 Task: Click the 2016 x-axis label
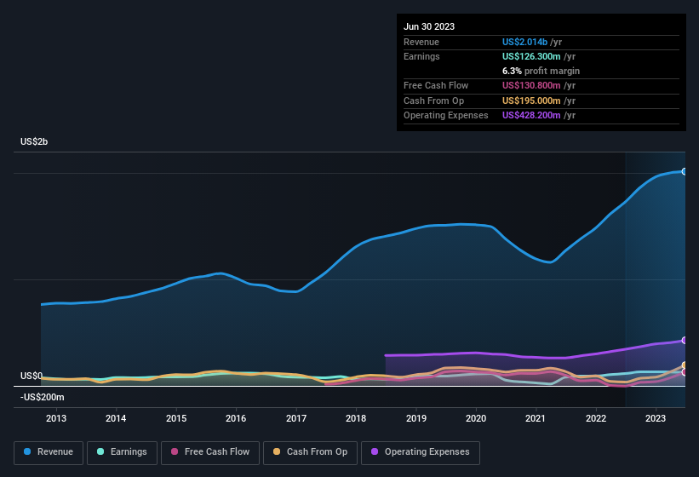pyautogui.click(x=236, y=418)
